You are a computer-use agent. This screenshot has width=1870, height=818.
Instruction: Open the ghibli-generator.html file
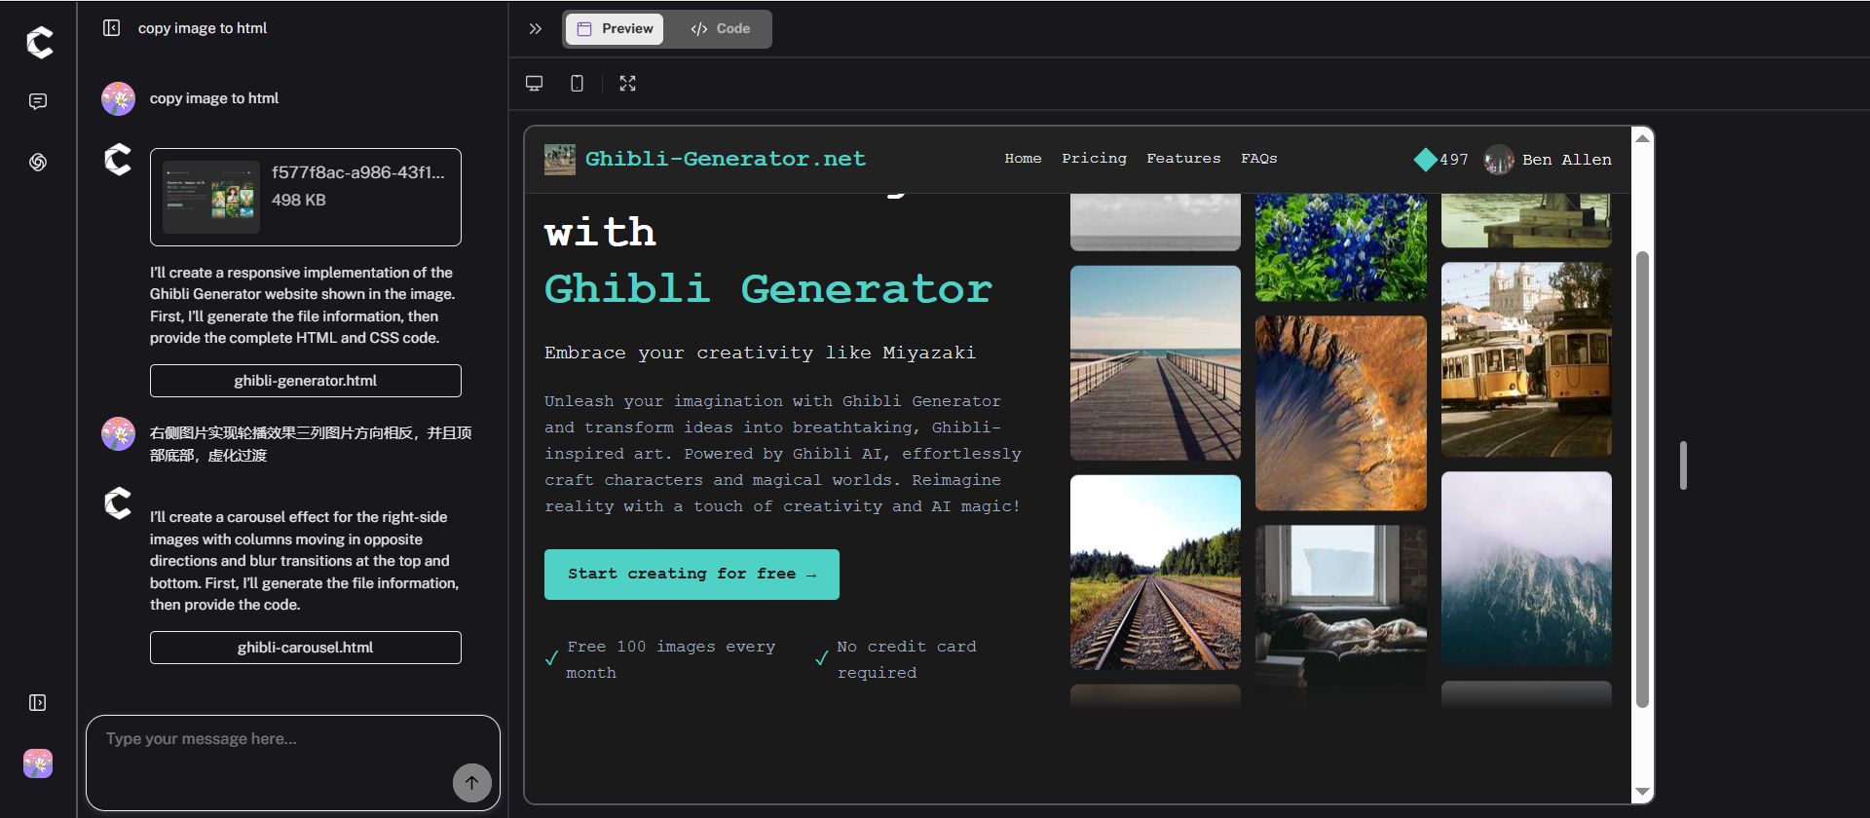tap(305, 381)
